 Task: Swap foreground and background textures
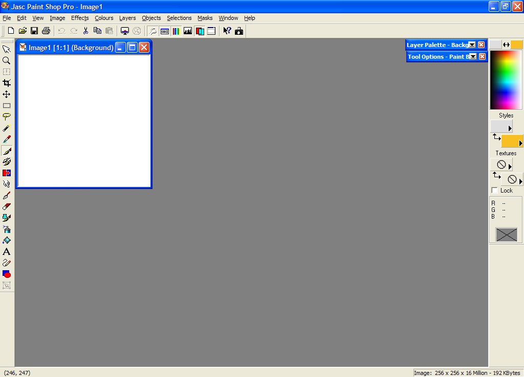point(496,175)
